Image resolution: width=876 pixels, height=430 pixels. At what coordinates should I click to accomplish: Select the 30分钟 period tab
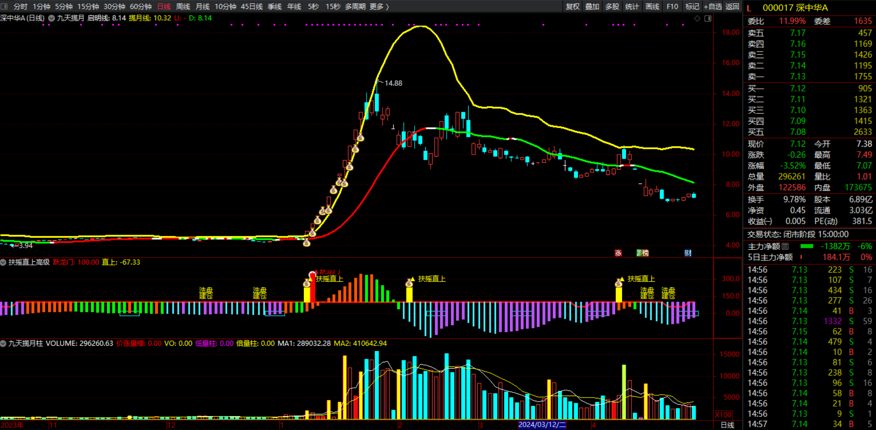(x=114, y=6)
